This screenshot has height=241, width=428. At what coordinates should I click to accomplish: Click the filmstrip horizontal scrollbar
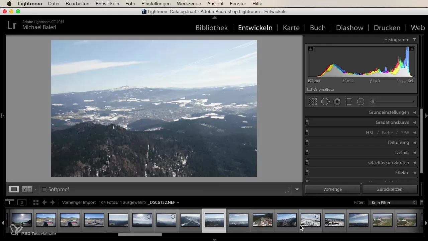tap(140, 235)
